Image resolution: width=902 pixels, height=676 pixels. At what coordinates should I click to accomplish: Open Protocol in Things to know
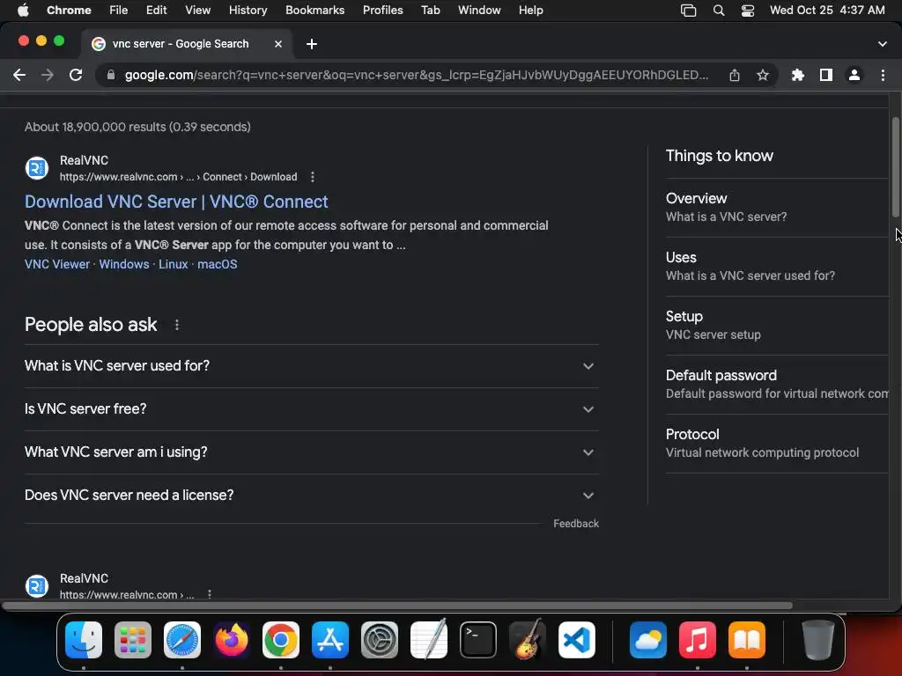pos(777,444)
